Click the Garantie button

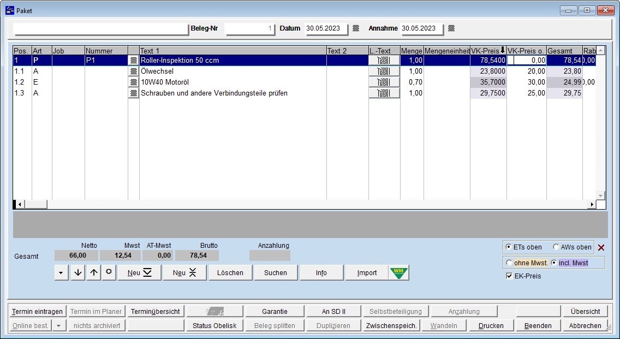pos(275,312)
